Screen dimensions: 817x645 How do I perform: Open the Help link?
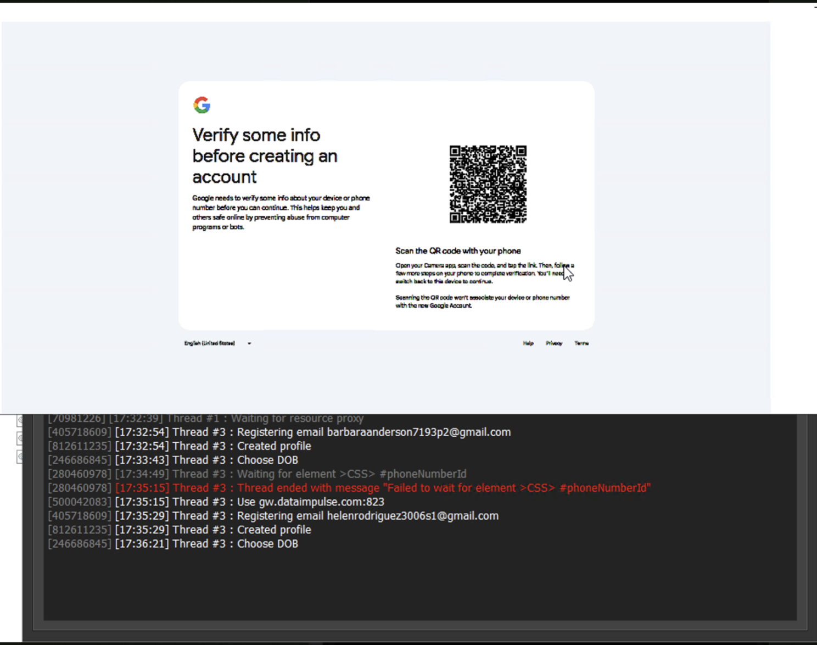pyautogui.click(x=528, y=343)
